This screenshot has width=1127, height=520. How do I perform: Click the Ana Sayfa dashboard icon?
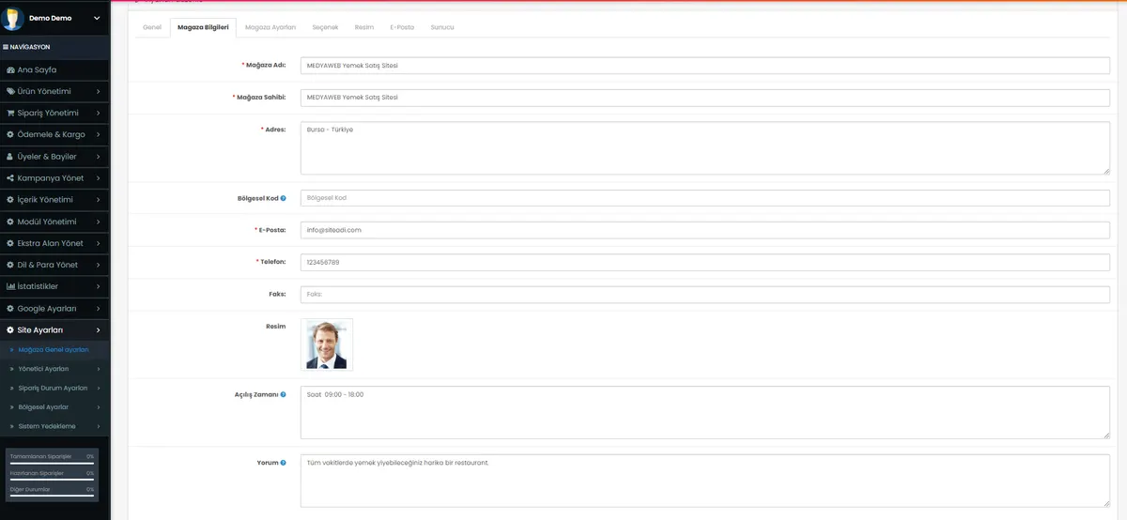coord(10,70)
